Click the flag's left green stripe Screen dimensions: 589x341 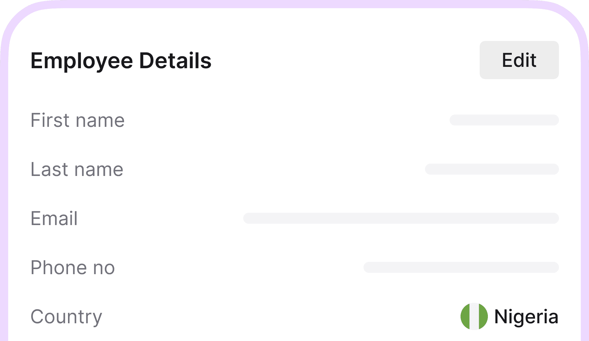tap(465, 316)
